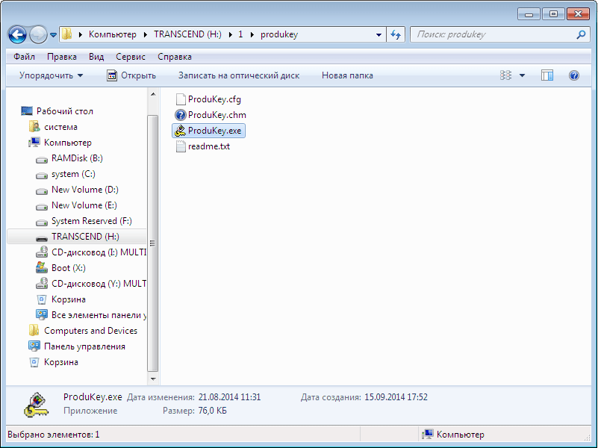This screenshot has width=598, height=448.
Task: Select Computers and Devices folder
Action: click(83, 331)
